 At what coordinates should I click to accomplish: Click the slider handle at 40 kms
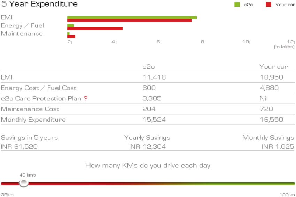(x=24, y=183)
